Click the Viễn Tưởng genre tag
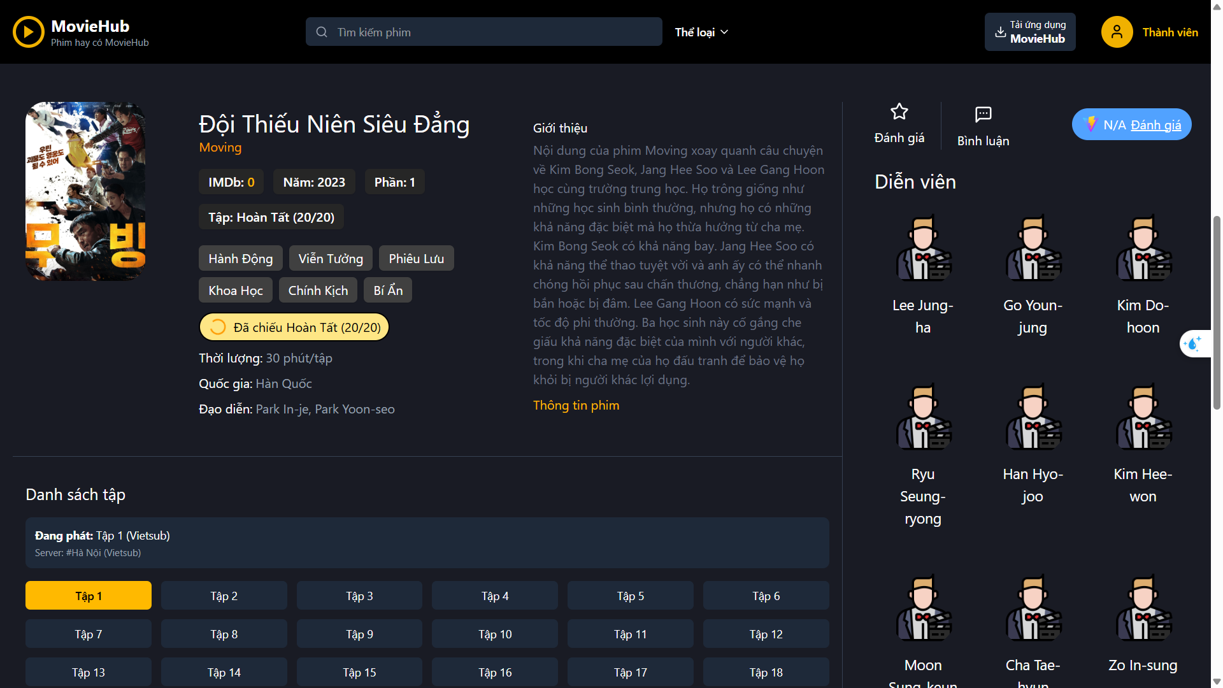This screenshot has width=1223, height=688. click(x=331, y=259)
